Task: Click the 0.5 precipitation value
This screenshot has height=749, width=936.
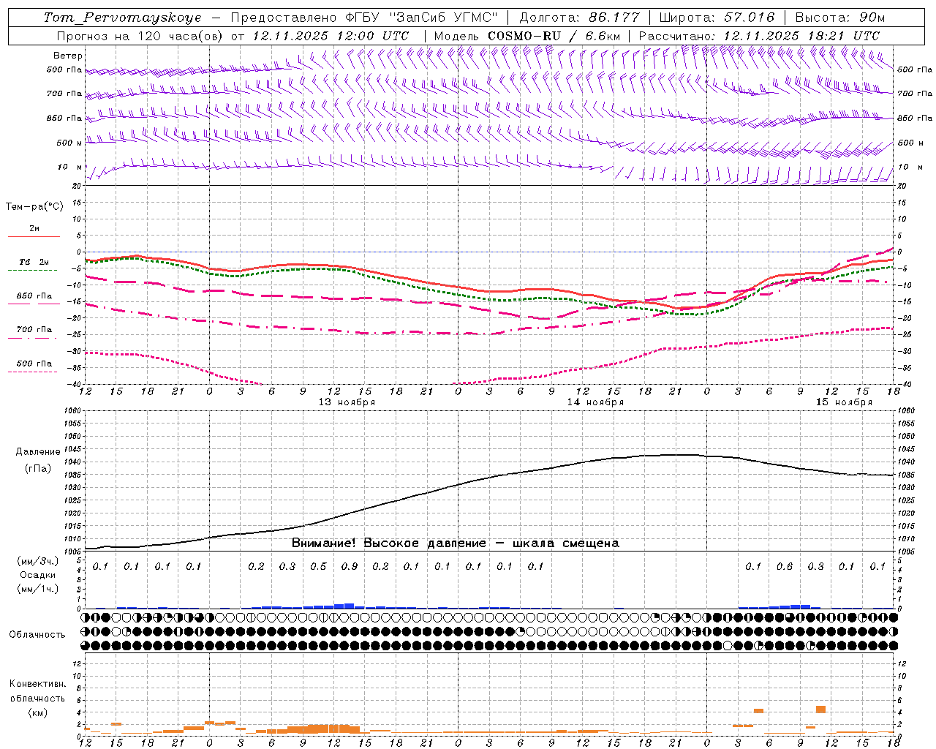Action: point(318,566)
